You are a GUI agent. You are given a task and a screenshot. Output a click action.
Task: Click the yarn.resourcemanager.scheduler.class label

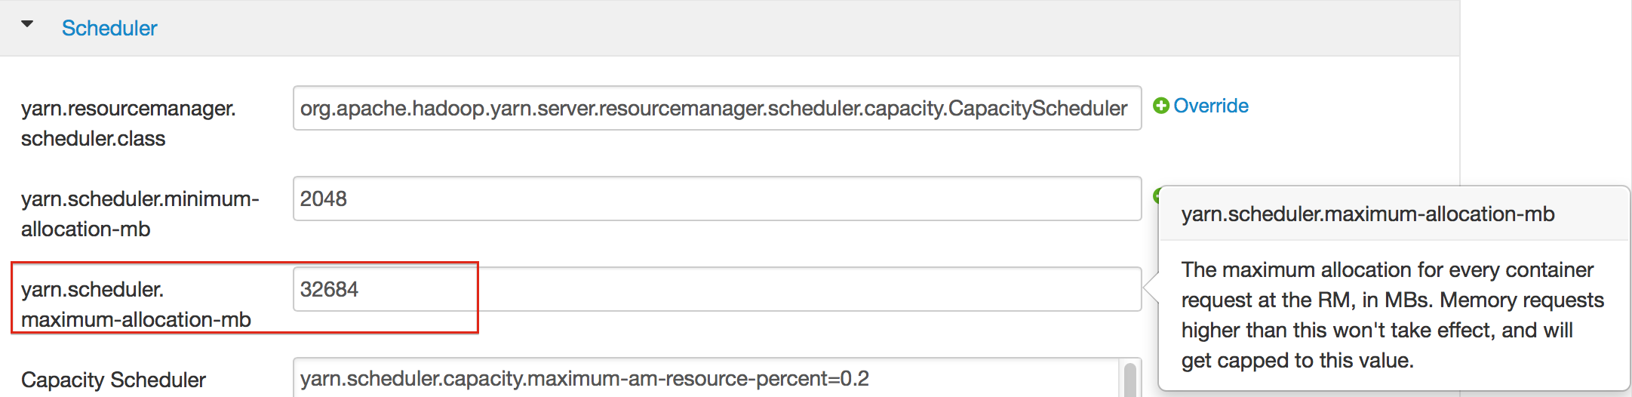[128, 123]
